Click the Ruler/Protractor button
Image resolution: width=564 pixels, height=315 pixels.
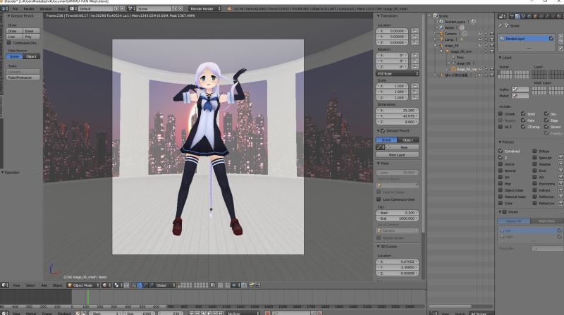[x=23, y=78]
